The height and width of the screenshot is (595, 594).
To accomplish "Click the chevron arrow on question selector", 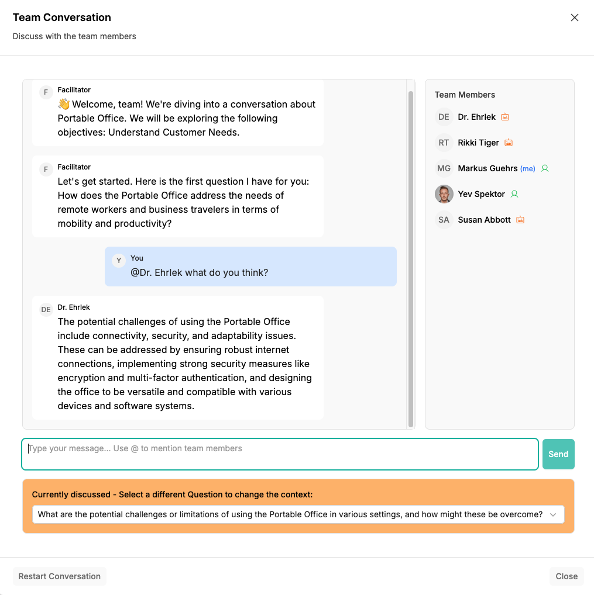I will (x=553, y=514).
